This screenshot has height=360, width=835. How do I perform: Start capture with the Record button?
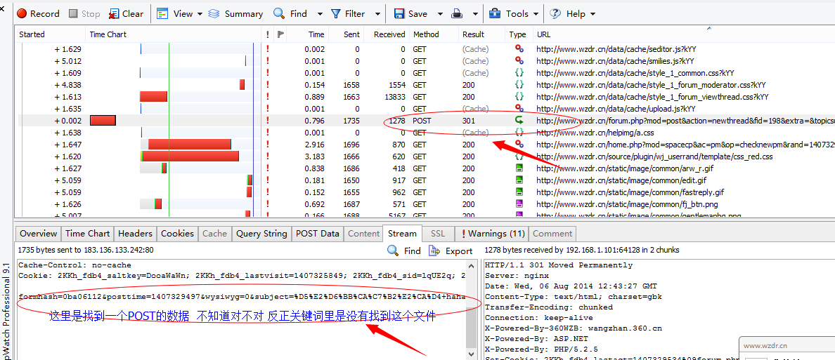(38, 13)
